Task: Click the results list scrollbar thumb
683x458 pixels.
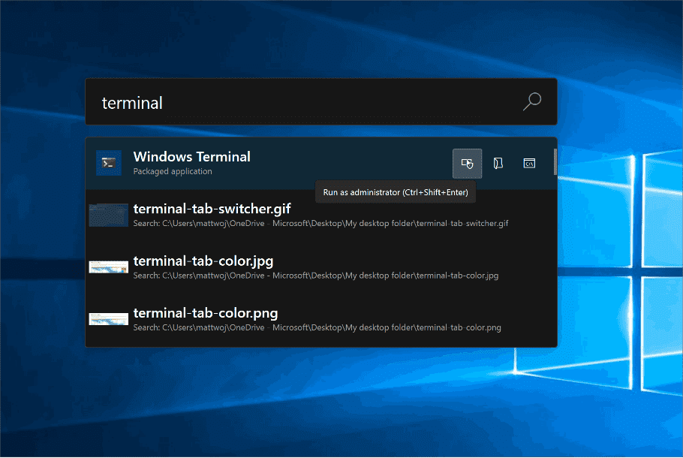Action: point(555,161)
